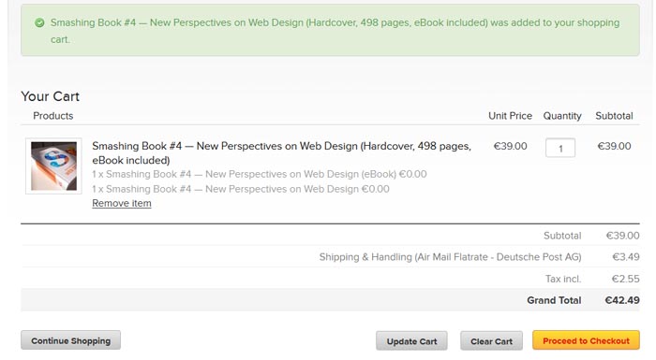The image size is (656, 360).
Task: Click the Subtotal column header
Action: click(x=614, y=116)
